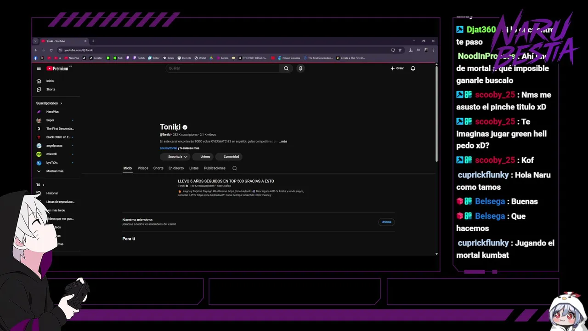Expand the Tú section
Viewport: 588px width, 331px height.
tap(40, 185)
